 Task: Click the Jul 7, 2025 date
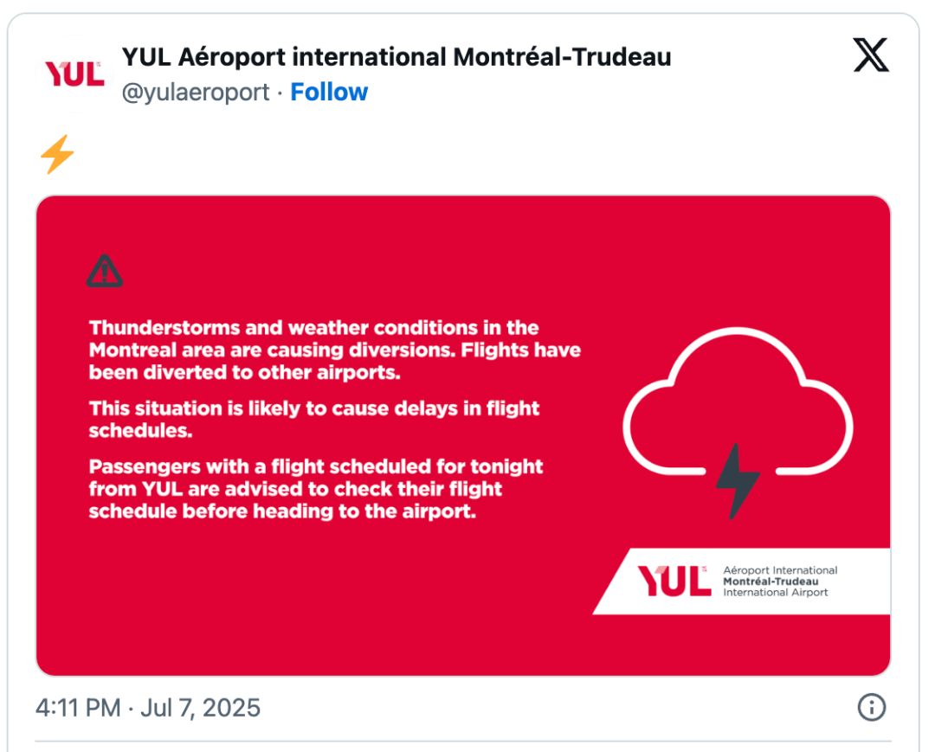point(200,708)
